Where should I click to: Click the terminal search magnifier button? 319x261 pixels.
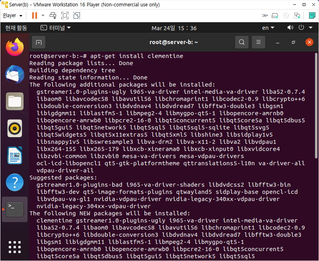tap(242, 42)
